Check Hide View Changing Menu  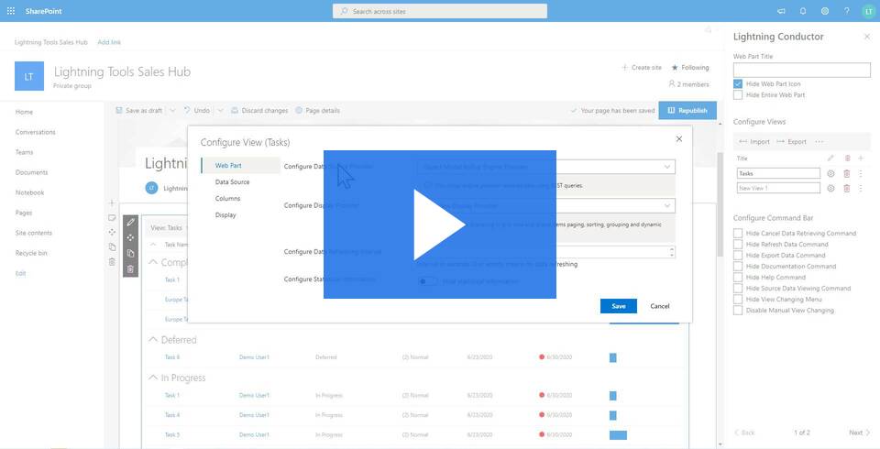(x=738, y=299)
